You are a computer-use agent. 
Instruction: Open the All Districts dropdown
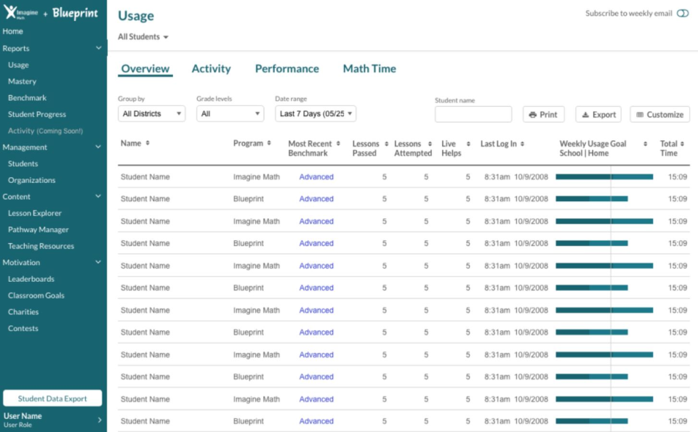click(x=151, y=114)
